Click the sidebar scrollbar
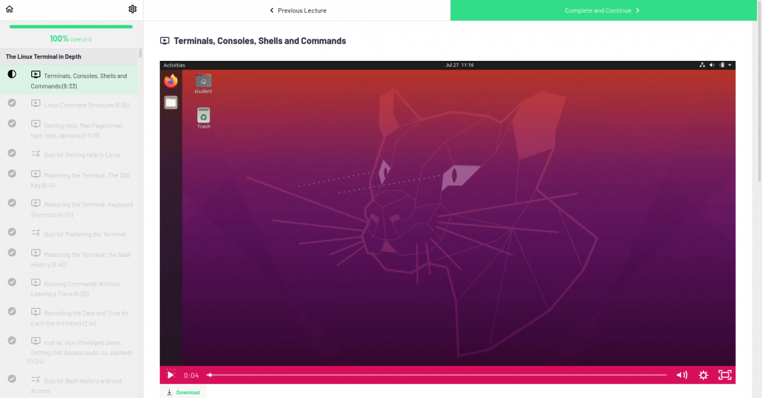Image resolution: width=762 pixels, height=398 pixels. [141, 53]
